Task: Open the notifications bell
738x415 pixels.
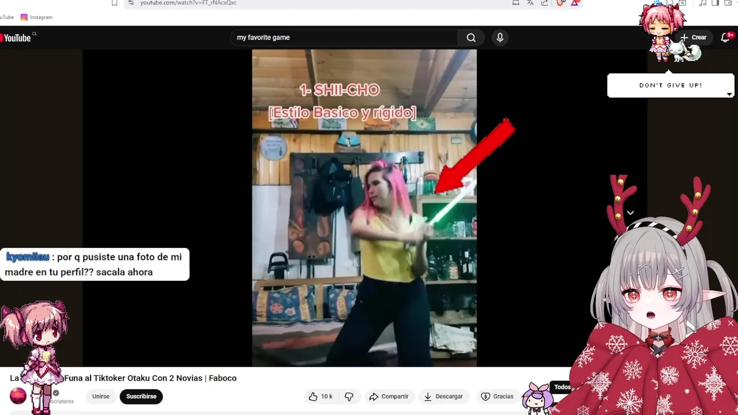Action: (726, 37)
